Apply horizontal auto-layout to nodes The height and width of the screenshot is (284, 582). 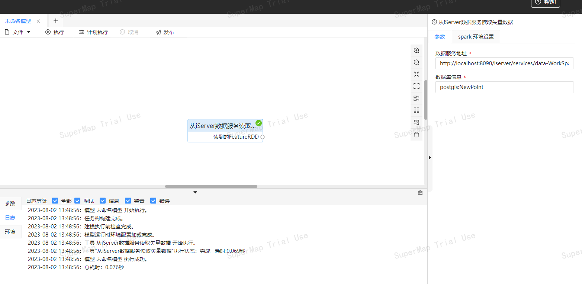pyautogui.click(x=417, y=98)
